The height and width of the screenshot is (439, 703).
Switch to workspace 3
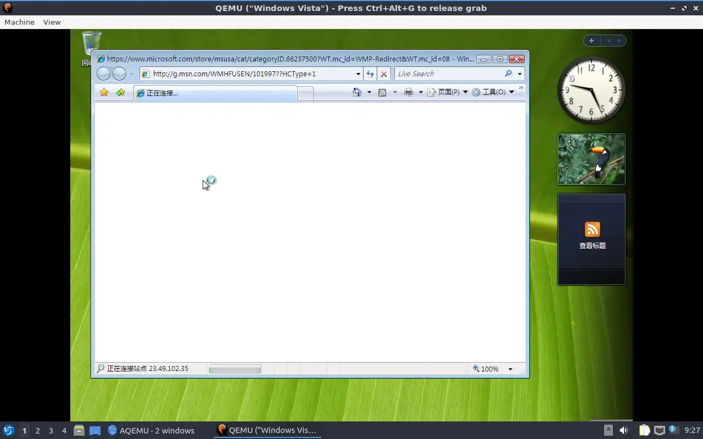click(x=51, y=431)
